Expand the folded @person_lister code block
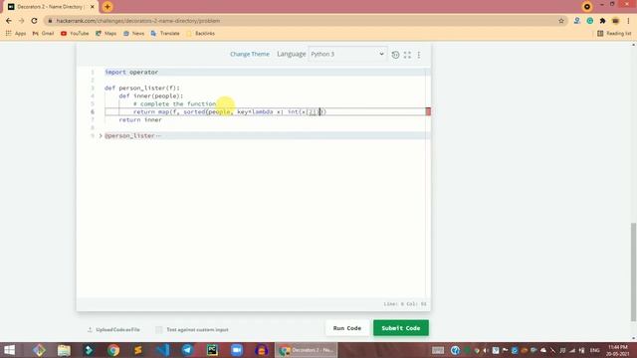 pos(101,135)
